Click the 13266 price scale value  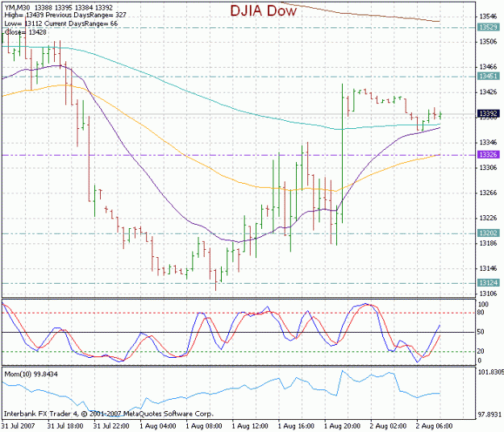(488, 193)
